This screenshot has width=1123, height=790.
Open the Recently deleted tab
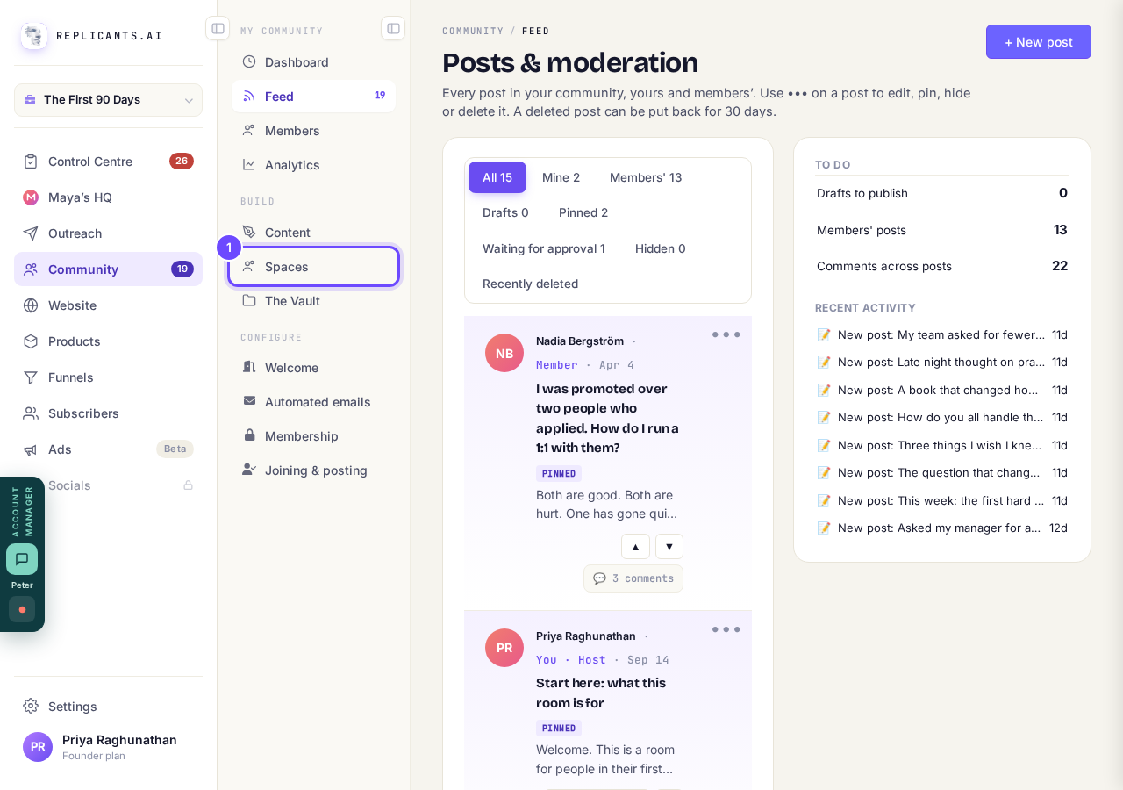point(531,284)
